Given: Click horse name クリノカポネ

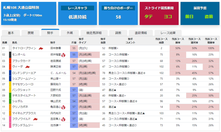Looking at the screenshot, I should [x=20, y=107].
